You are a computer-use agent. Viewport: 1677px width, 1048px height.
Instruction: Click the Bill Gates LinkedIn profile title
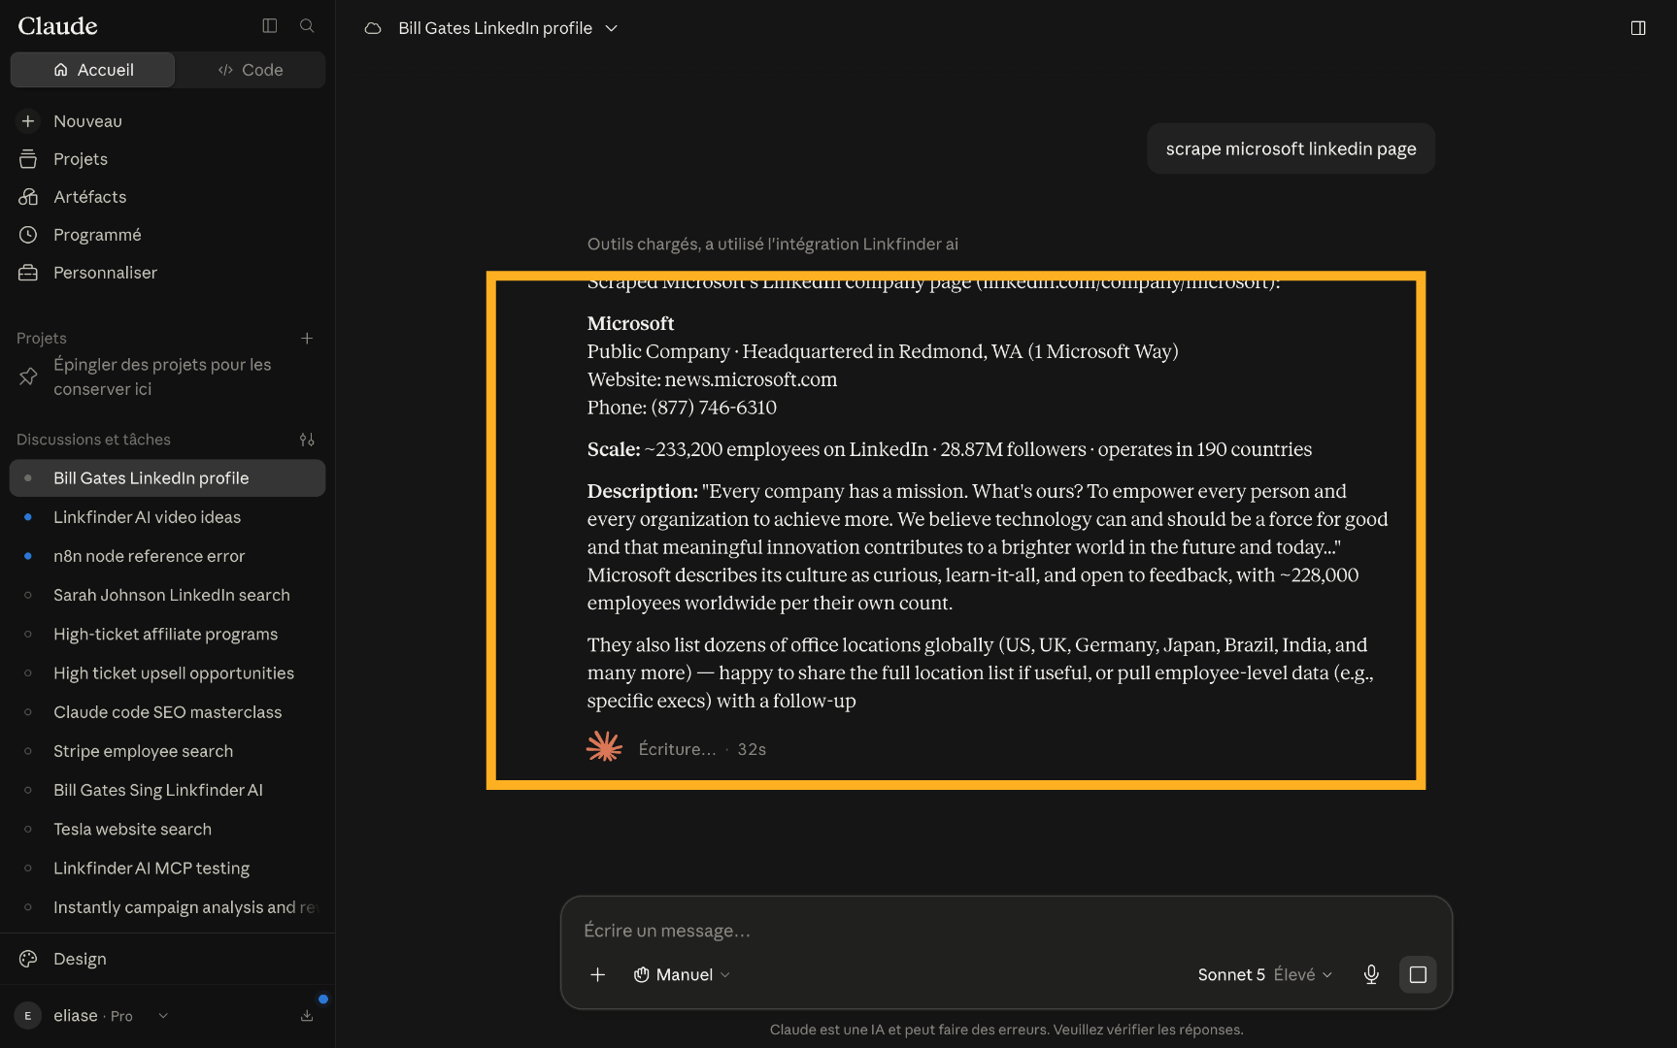[x=495, y=28]
